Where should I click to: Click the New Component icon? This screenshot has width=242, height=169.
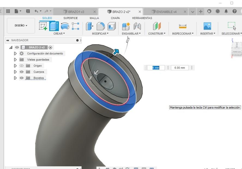click(126, 26)
